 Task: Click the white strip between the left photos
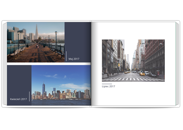tap(49, 64)
